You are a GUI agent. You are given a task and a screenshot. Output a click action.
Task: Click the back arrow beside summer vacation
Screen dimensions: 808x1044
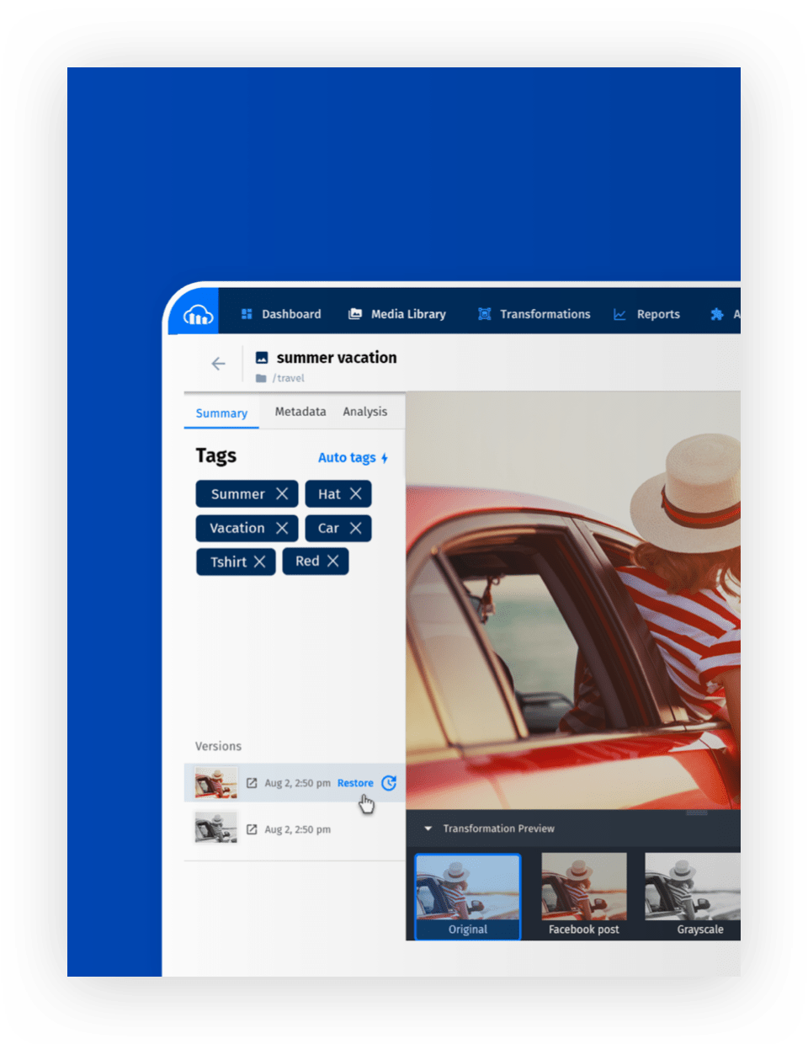[218, 364]
